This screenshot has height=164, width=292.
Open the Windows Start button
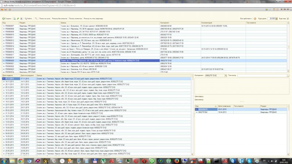coord(4,161)
